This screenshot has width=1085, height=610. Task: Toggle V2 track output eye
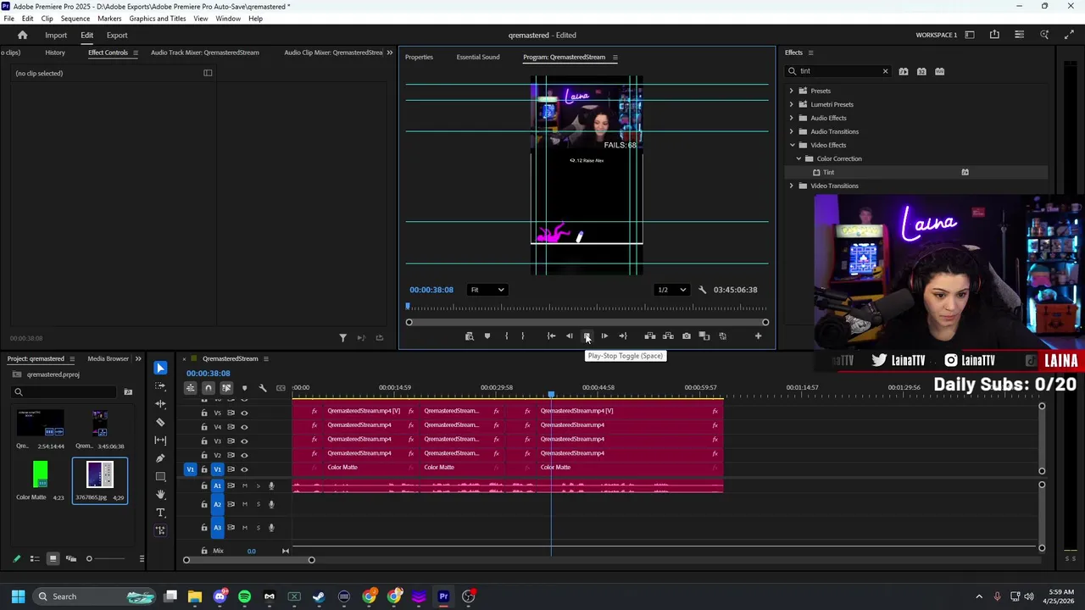coord(244,456)
